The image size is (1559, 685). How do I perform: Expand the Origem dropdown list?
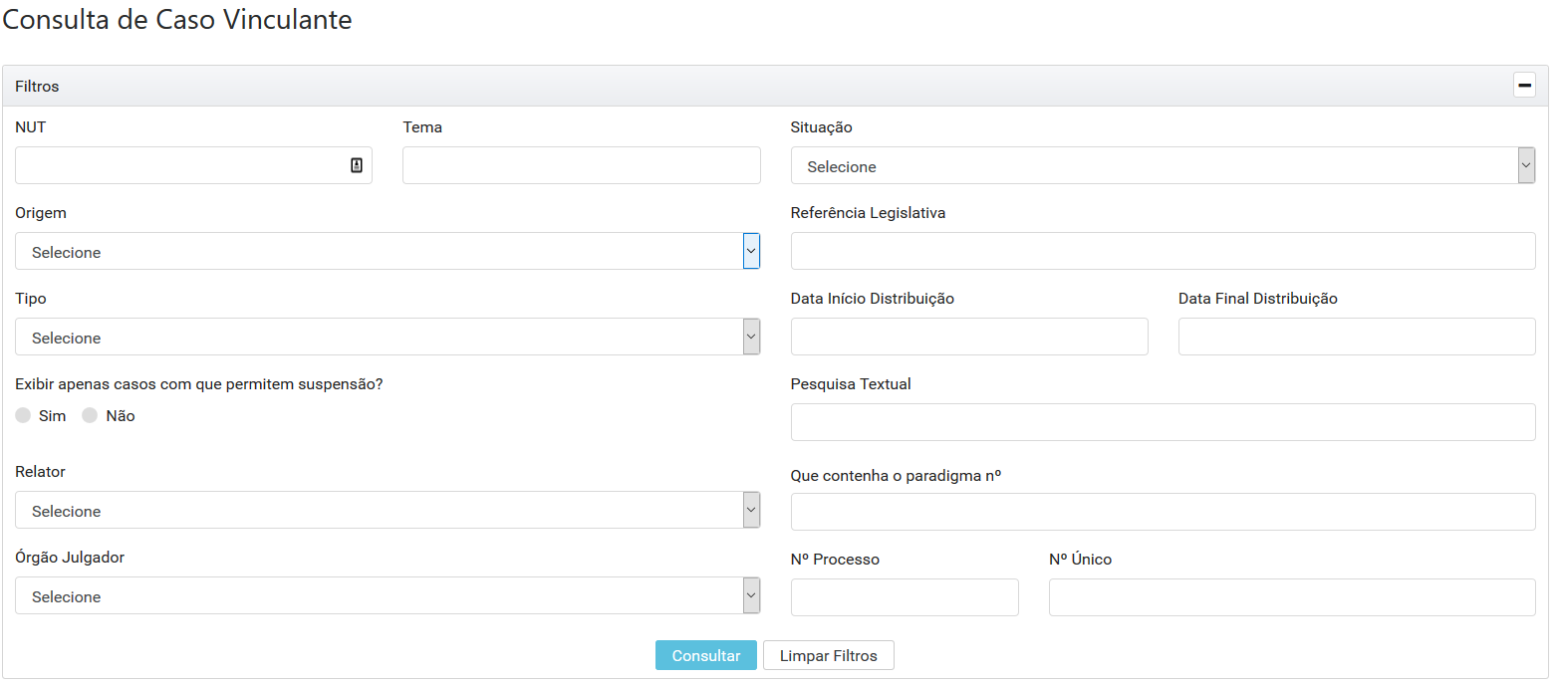388,252
